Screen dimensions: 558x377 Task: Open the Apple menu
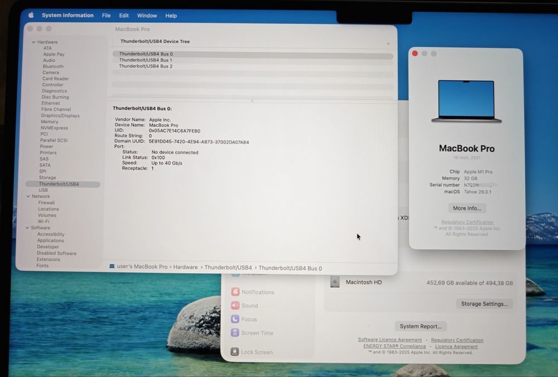(31, 15)
